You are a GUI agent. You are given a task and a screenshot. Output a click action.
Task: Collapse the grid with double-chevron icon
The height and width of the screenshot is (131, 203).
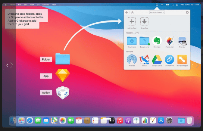(132, 12)
